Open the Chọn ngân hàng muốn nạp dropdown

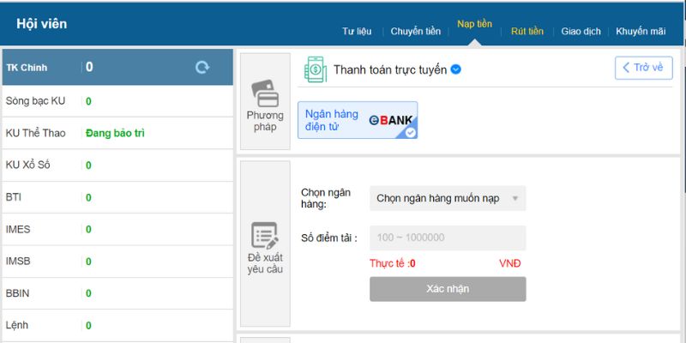click(x=447, y=198)
